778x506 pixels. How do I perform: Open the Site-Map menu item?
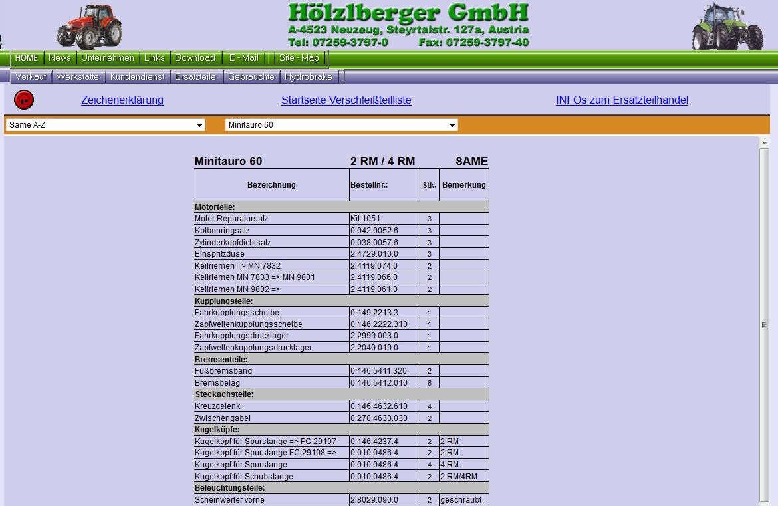pyautogui.click(x=299, y=58)
